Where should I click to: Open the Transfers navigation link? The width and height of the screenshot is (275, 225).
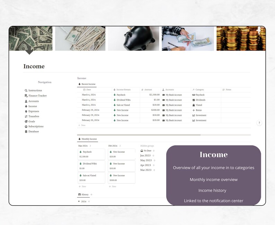click(x=34, y=116)
